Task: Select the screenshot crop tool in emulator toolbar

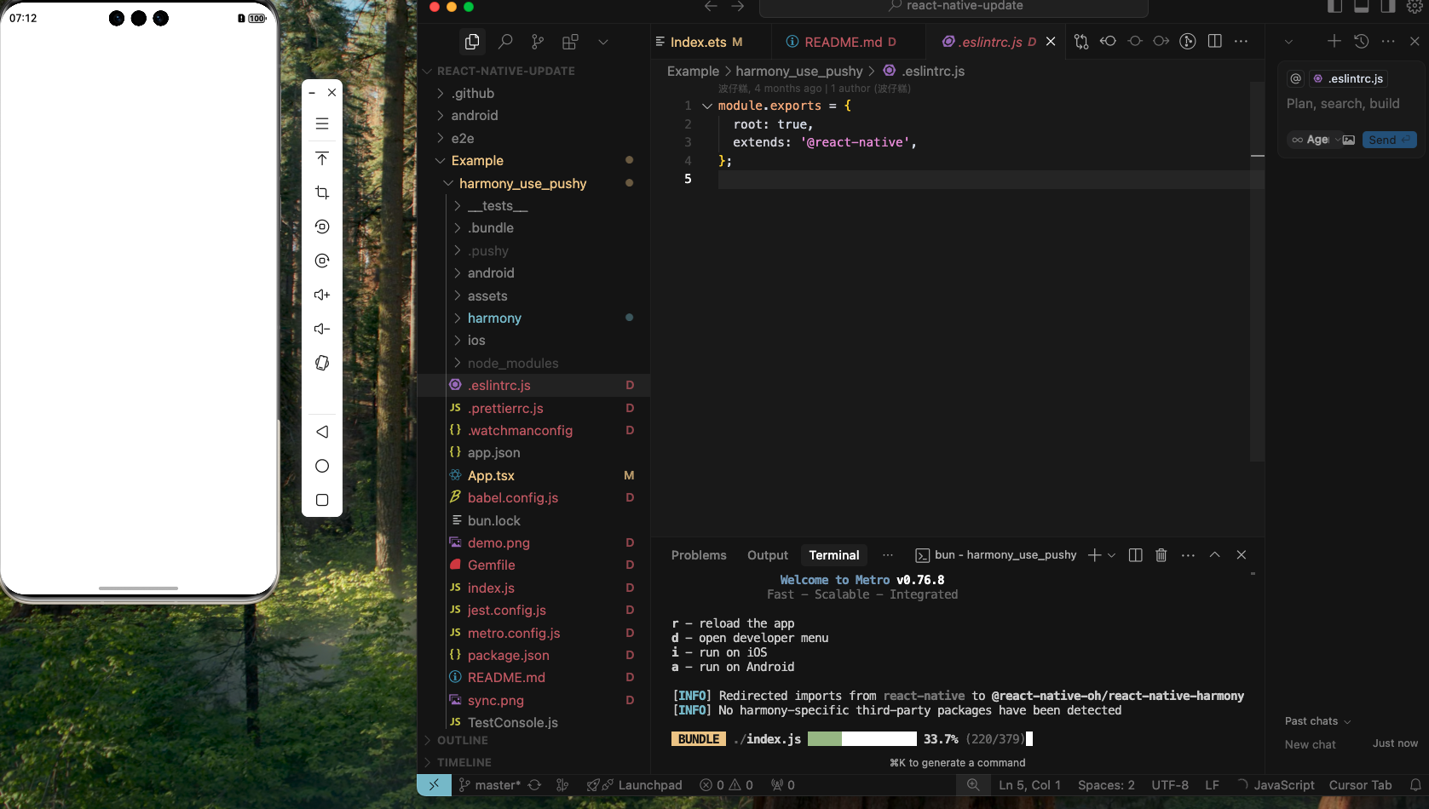Action: [x=321, y=192]
